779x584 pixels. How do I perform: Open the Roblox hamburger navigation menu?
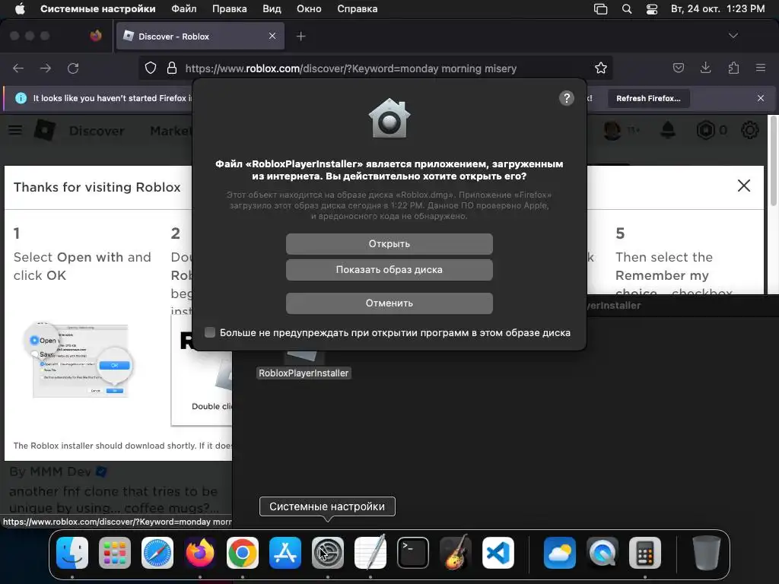click(15, 130)
